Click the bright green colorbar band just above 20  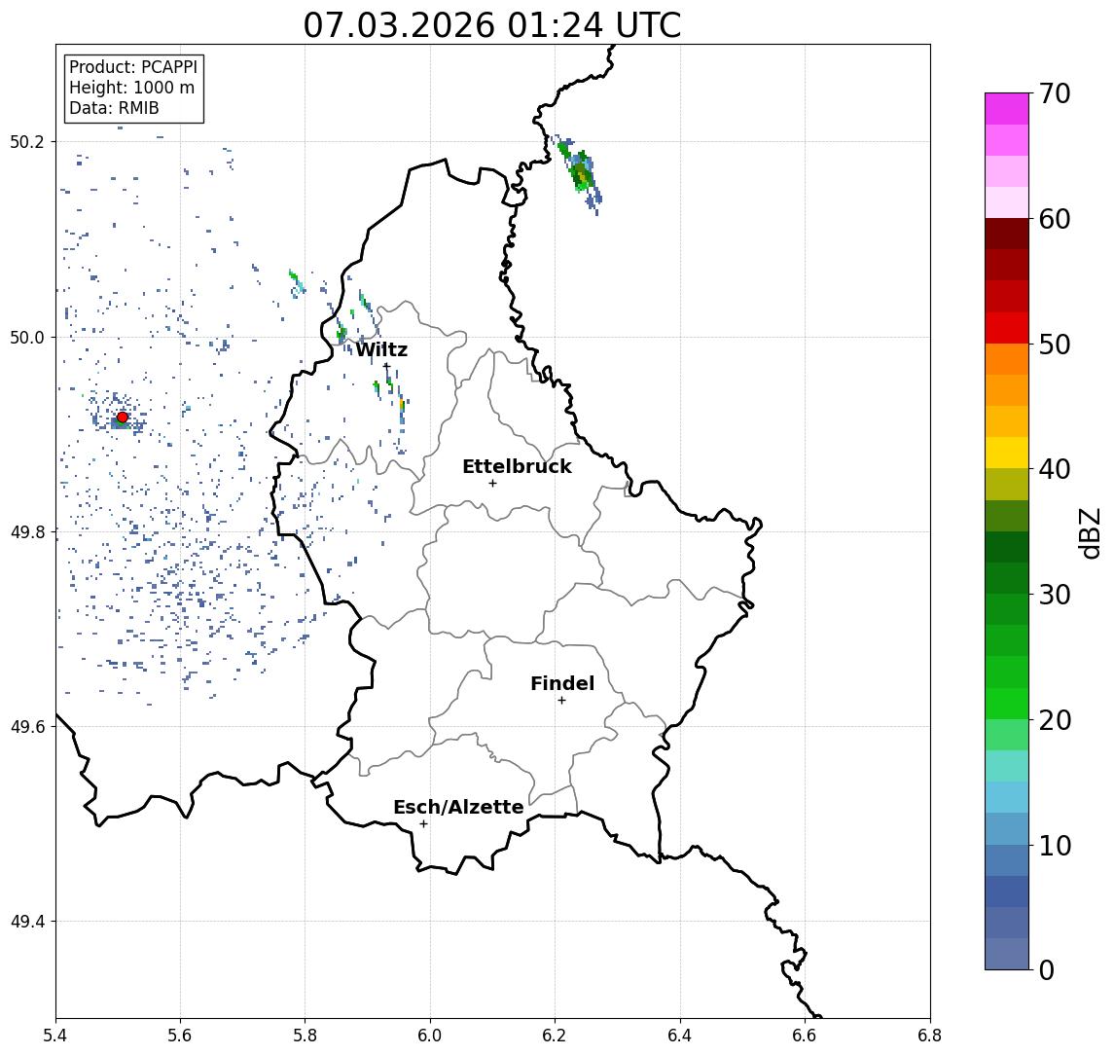pos(1007,703)
